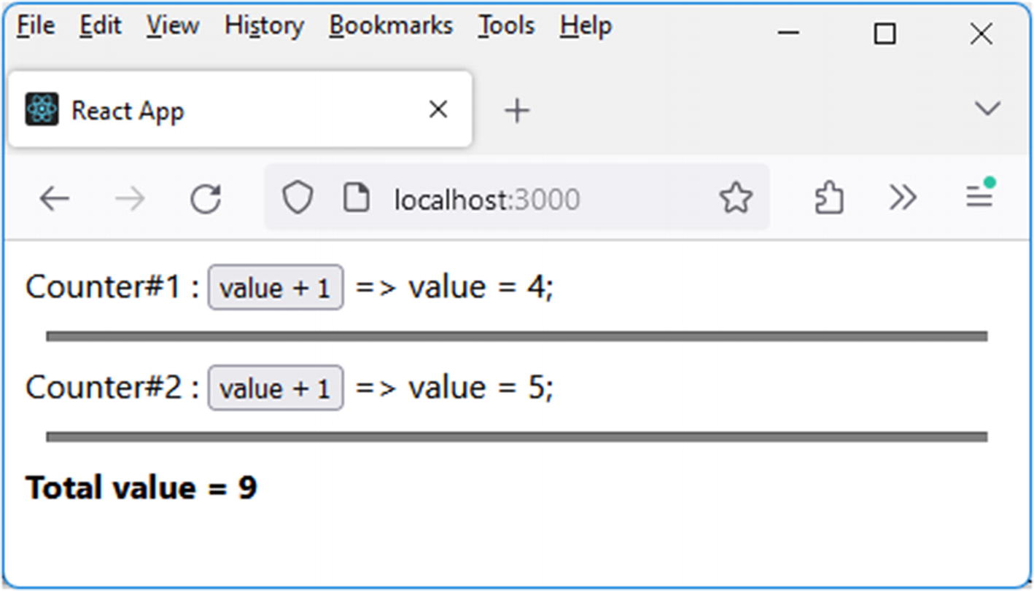Bookmark this page with the star
The height and width of the screenshot is (591, 1034).
[x=735, y=198]
